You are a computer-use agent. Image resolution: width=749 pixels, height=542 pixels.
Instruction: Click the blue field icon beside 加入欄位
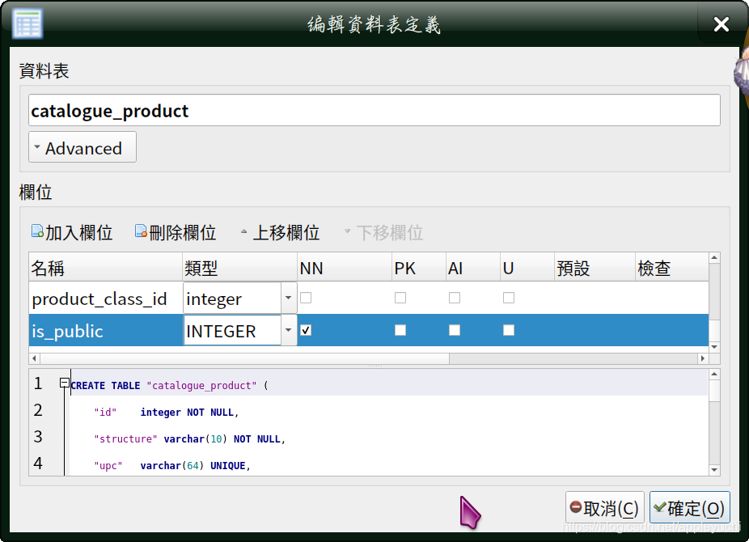pyautogui.click(x=37, y=231)
